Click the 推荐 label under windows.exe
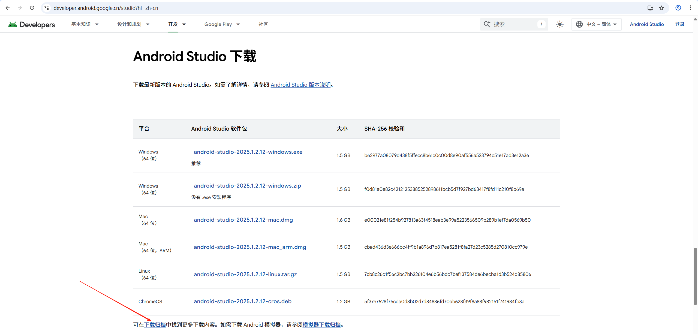The image size is (698, 334). click(196, 164)
